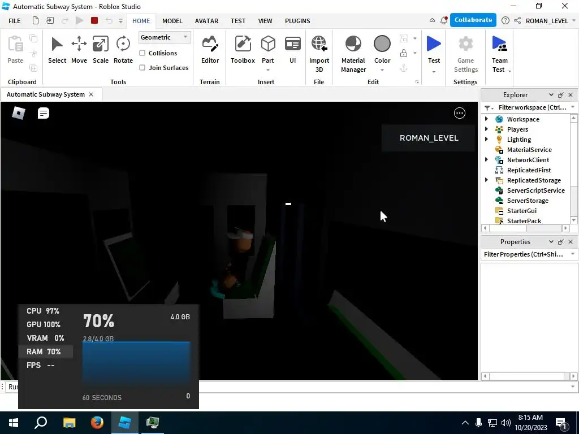Open taskbar search magnifier
The width and height of the screenshot is (579, 434).
pyautogui.click(x=41, y=422)
